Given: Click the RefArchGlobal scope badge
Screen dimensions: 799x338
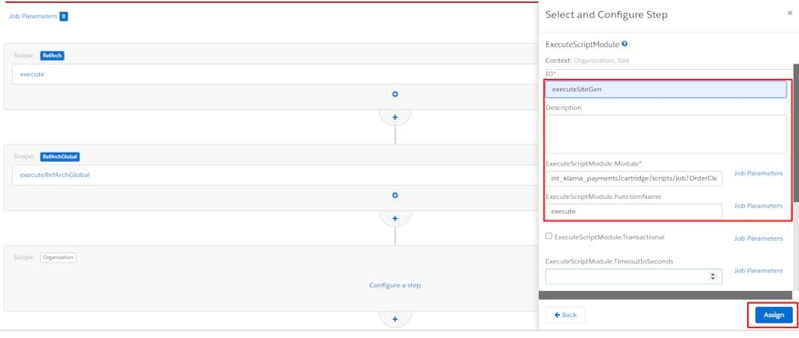Looking at the screenshot, I should (x=60, y=157).
